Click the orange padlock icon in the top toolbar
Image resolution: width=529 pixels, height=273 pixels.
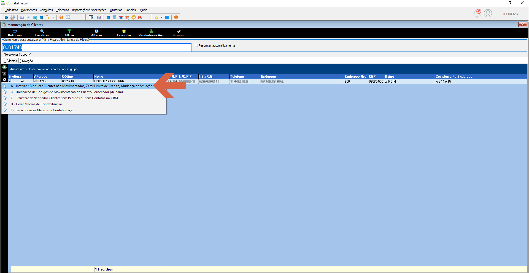pos(134,17)
